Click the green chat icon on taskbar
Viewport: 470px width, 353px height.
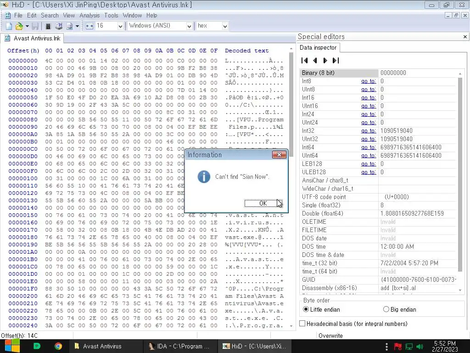37,346
